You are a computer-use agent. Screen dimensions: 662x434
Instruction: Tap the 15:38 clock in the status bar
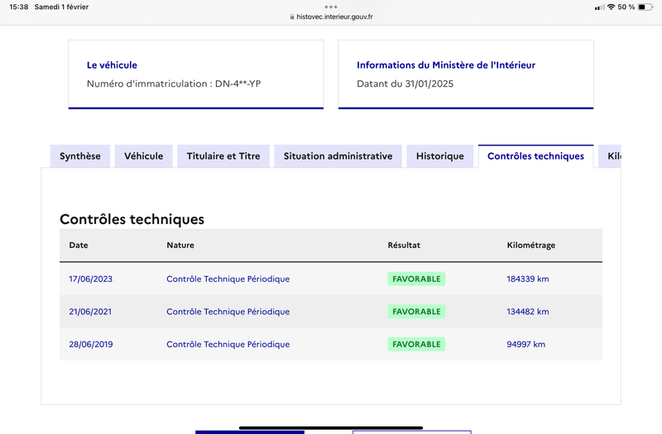click(x=18, y=7)
